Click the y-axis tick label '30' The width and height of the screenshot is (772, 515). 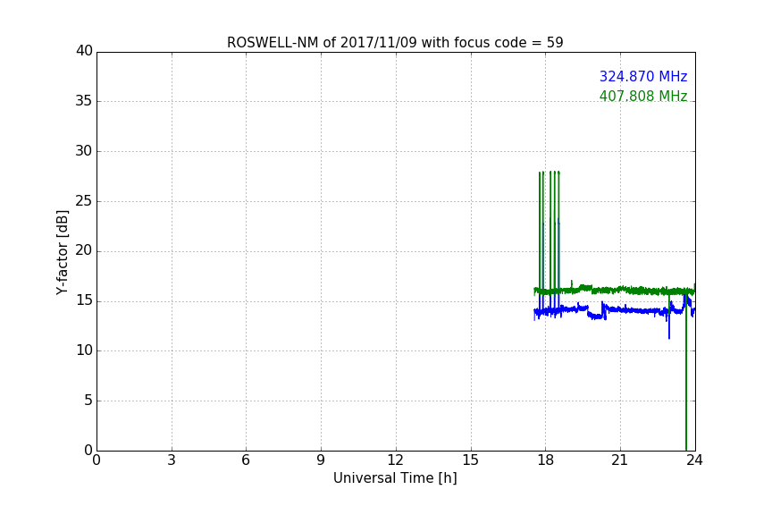click(84, 151)
